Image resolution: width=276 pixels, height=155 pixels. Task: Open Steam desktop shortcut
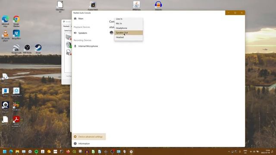[38, 49]
